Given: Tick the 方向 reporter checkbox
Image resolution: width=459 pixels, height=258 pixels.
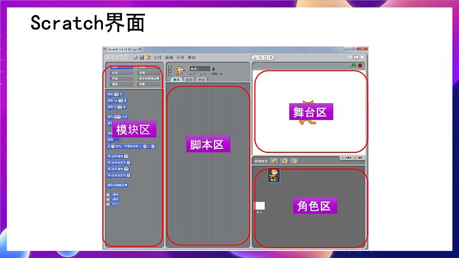Looking at the screenshot, I should click(108, 204).
